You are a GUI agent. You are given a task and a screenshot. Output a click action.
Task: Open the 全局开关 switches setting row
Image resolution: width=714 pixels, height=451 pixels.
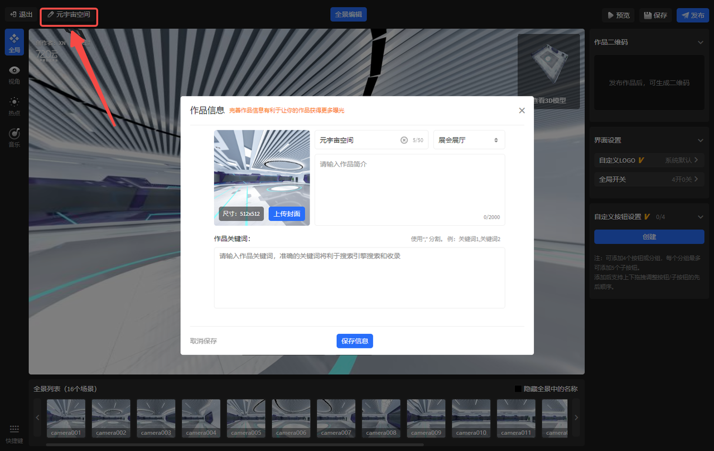coord(649,179)
